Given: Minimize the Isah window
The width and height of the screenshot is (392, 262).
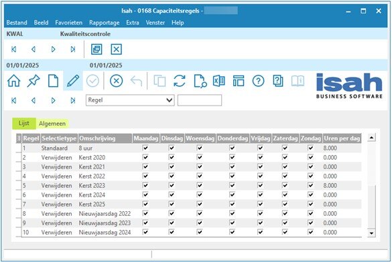Looking at the screenshot, I should coord(348,11).
